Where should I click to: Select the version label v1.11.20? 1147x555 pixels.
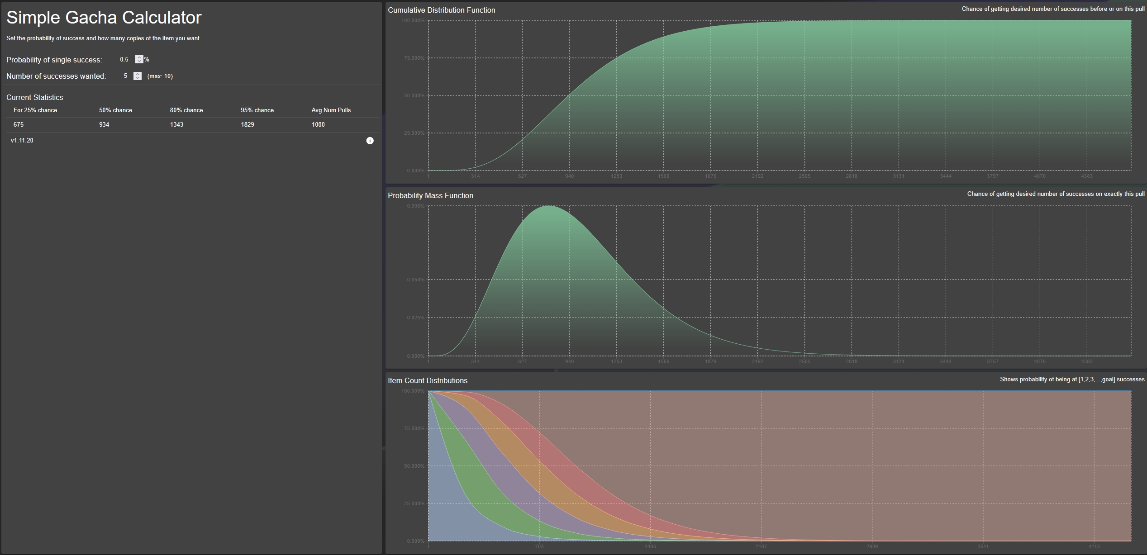(x=22, y=140)
